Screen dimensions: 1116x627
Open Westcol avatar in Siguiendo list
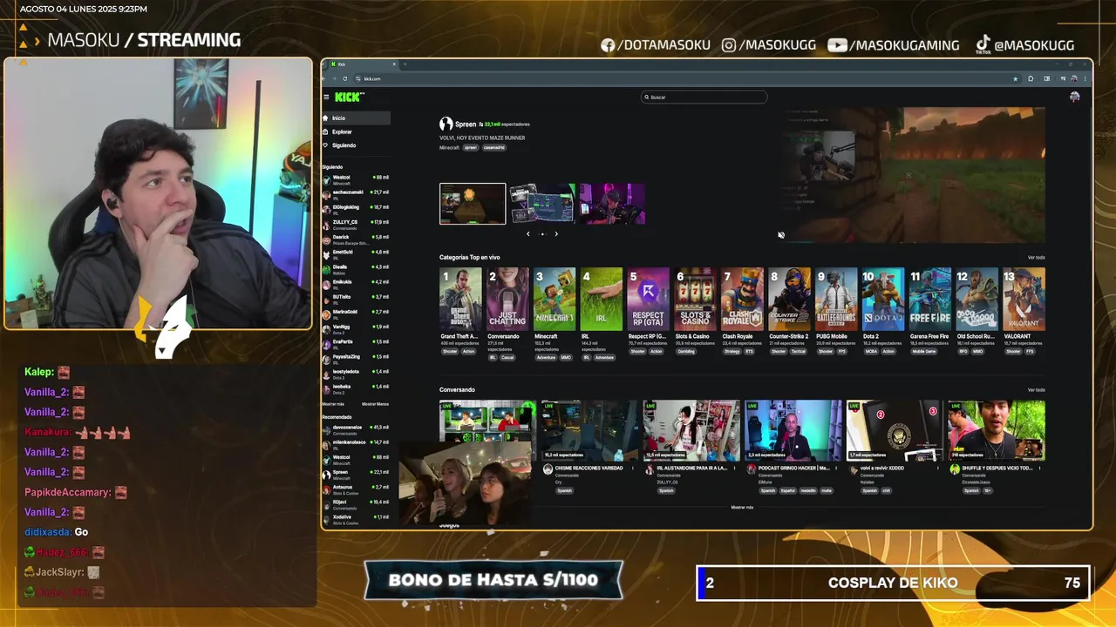(x=326, y=179)
